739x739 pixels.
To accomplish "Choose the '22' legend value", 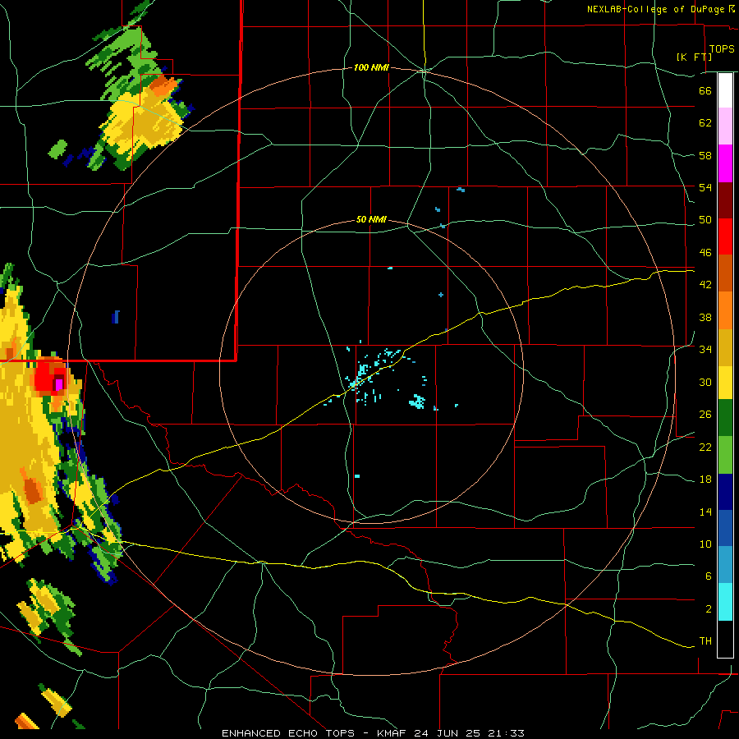I will pyautogui.click(x=705, y=447).
